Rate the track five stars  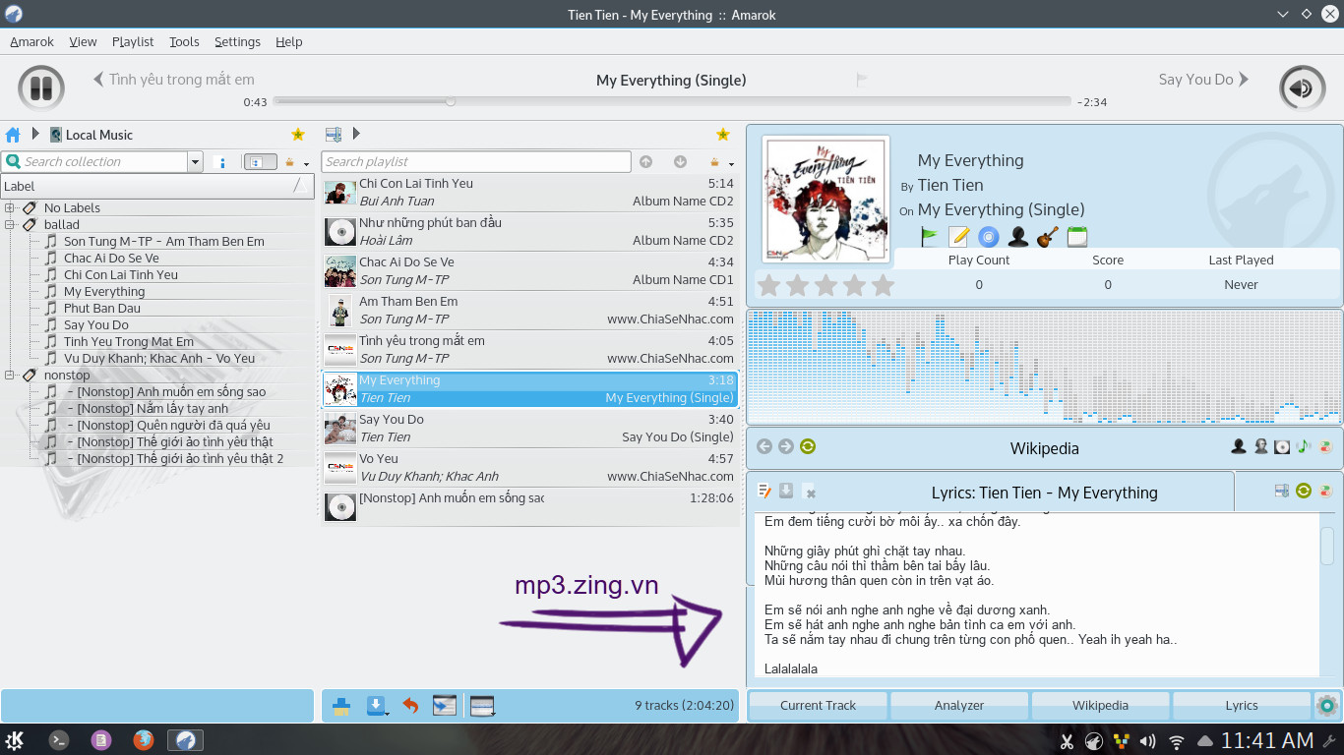[x=883, y=285]
